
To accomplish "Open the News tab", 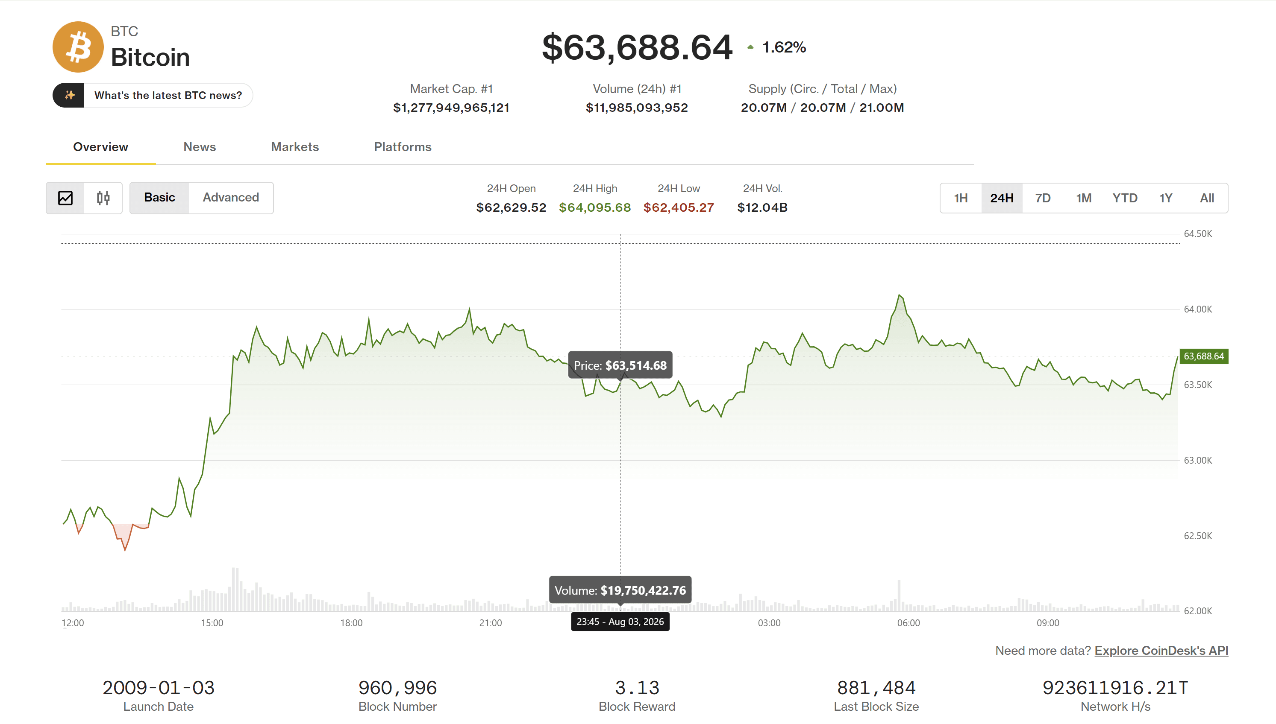I will (x=200, y=147).
